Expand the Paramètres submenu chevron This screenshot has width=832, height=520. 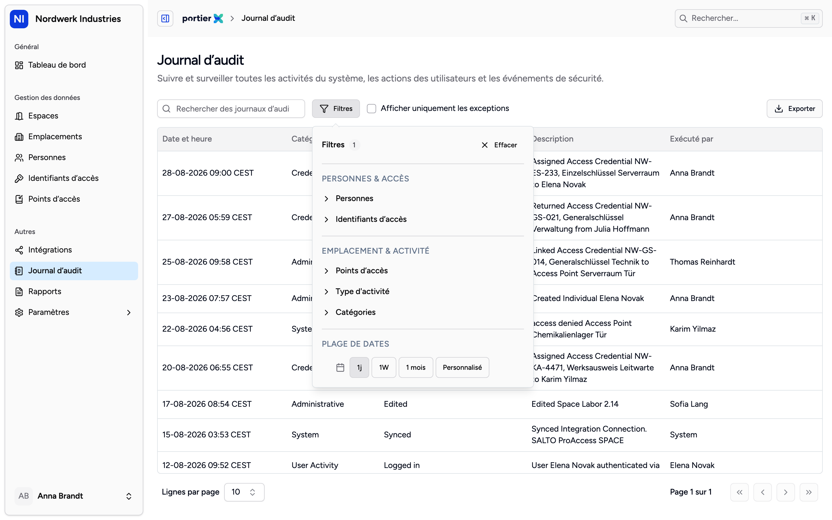tap(129, 313)
